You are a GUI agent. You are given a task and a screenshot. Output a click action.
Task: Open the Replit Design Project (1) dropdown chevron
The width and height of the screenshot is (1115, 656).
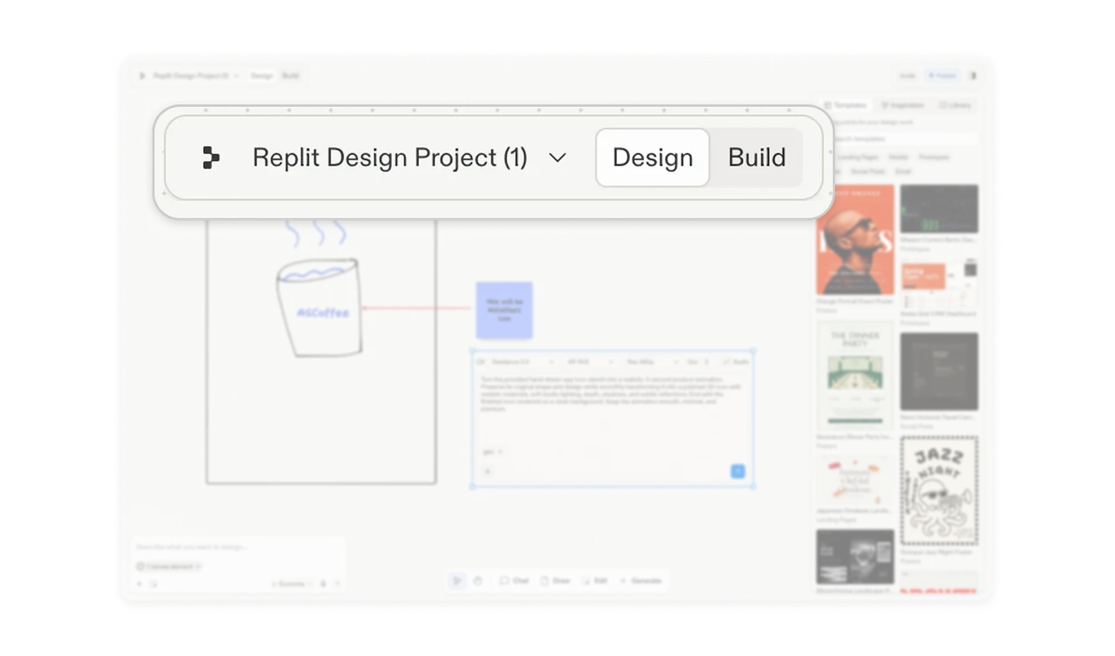[x=557, y=157]
